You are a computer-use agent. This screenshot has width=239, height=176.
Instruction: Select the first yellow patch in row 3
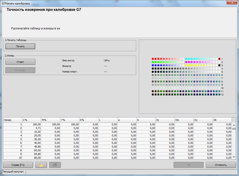pos(186,65)
